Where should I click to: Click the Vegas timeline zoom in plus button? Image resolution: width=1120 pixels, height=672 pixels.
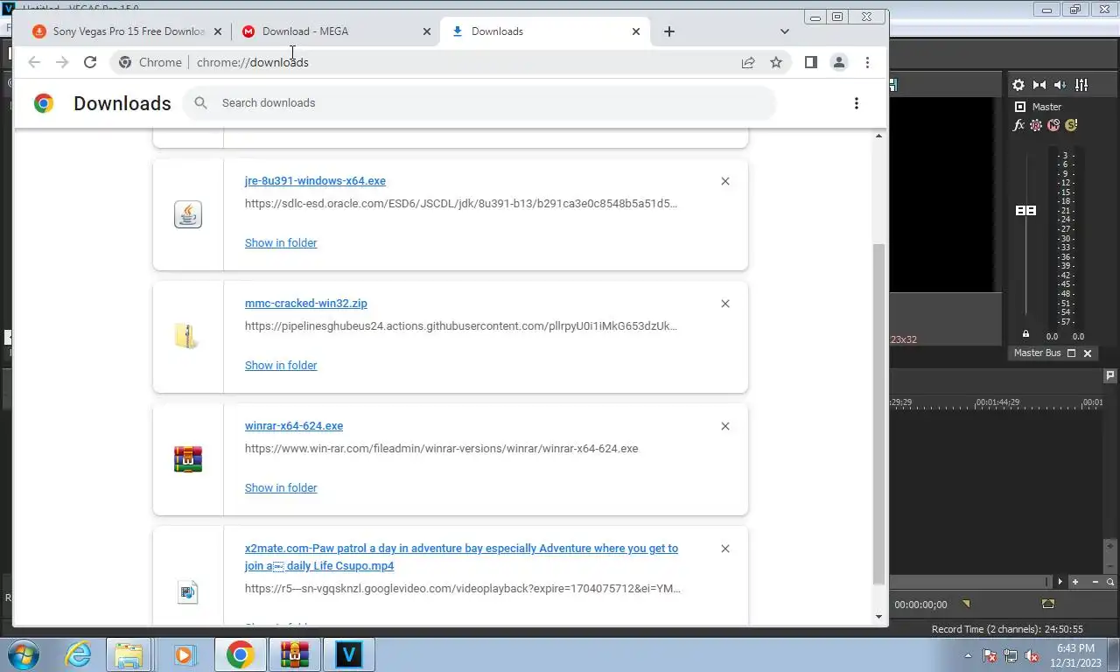(1075, 582)
